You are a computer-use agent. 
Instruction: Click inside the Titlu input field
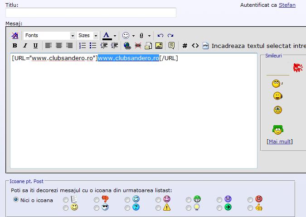[91, 13]
